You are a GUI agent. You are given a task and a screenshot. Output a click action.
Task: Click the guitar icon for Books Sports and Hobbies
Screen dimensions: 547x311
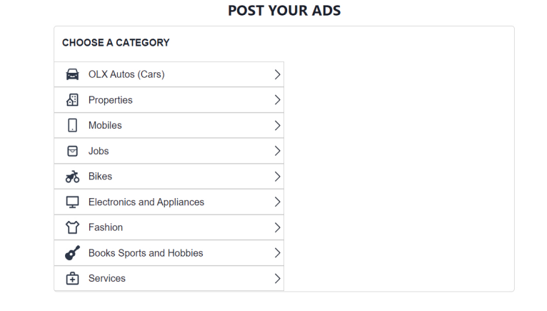click(73, 252)
